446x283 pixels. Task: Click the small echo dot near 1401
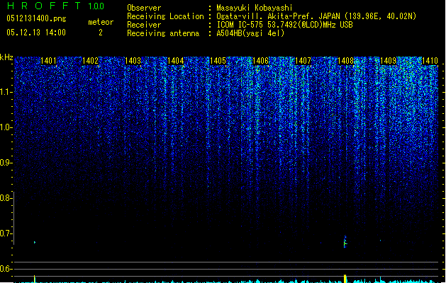tap(35, 242)
